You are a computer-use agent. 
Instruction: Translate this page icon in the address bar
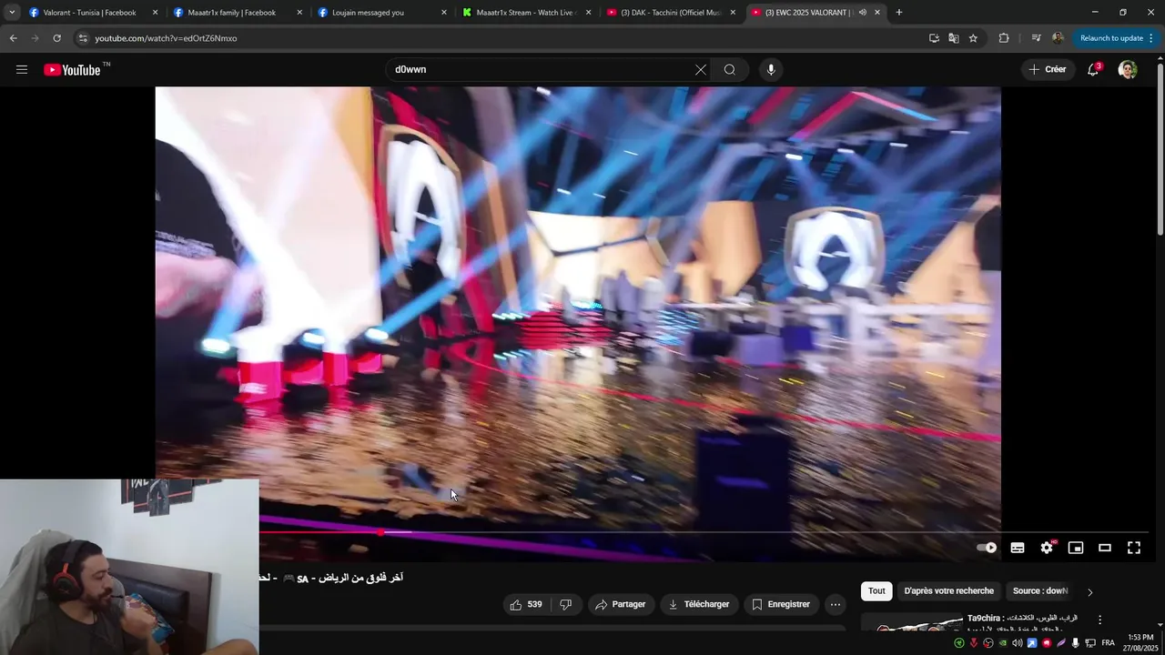[953, 38]
